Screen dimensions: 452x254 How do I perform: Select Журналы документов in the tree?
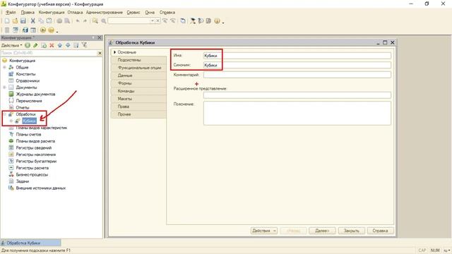pos(35,94)
